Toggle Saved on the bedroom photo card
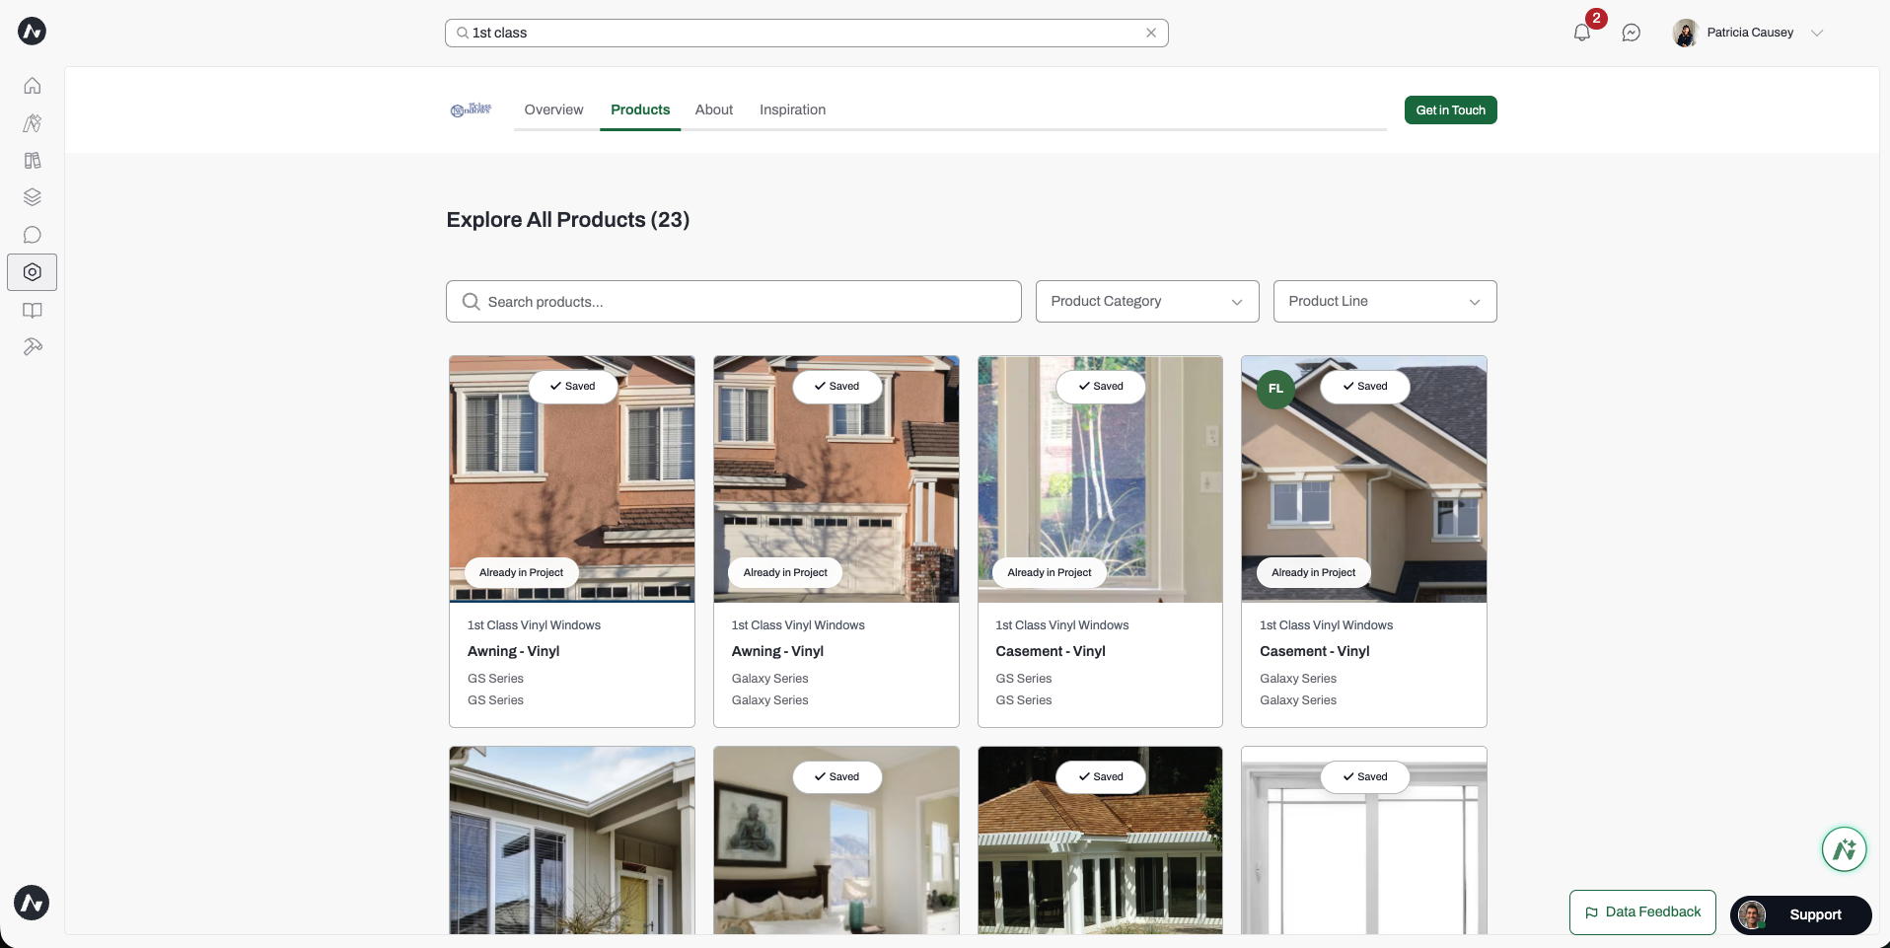 pyautogui.click(x=837, y=777)
